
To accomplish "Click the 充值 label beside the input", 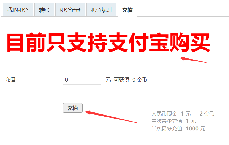I will point(10,80).
